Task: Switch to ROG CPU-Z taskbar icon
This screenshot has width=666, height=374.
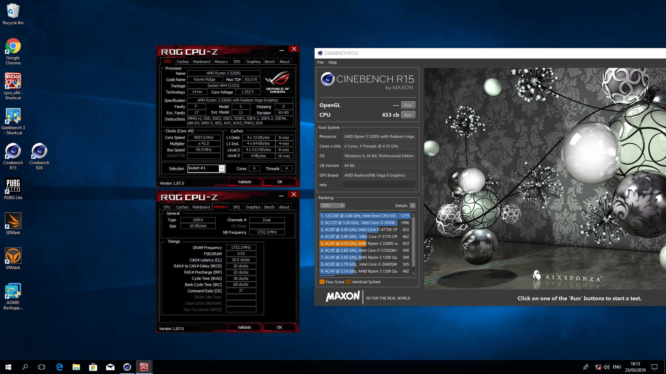Action: click(144, 367)
